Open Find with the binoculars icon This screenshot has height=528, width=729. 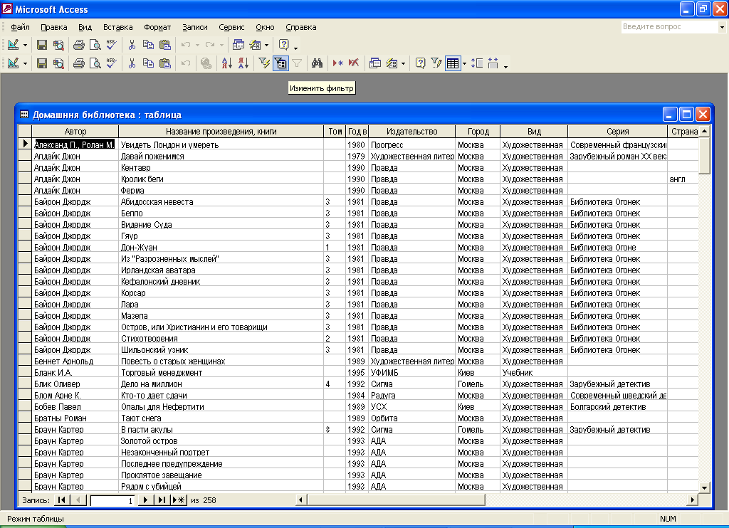317,63
